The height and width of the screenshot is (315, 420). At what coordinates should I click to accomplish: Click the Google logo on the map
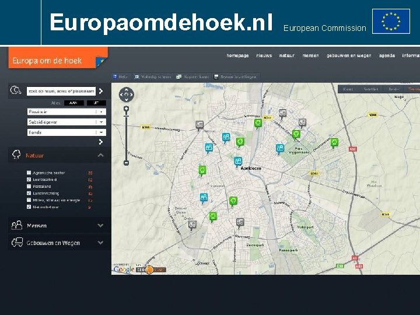pyautogui.click(x=124, y=269)
